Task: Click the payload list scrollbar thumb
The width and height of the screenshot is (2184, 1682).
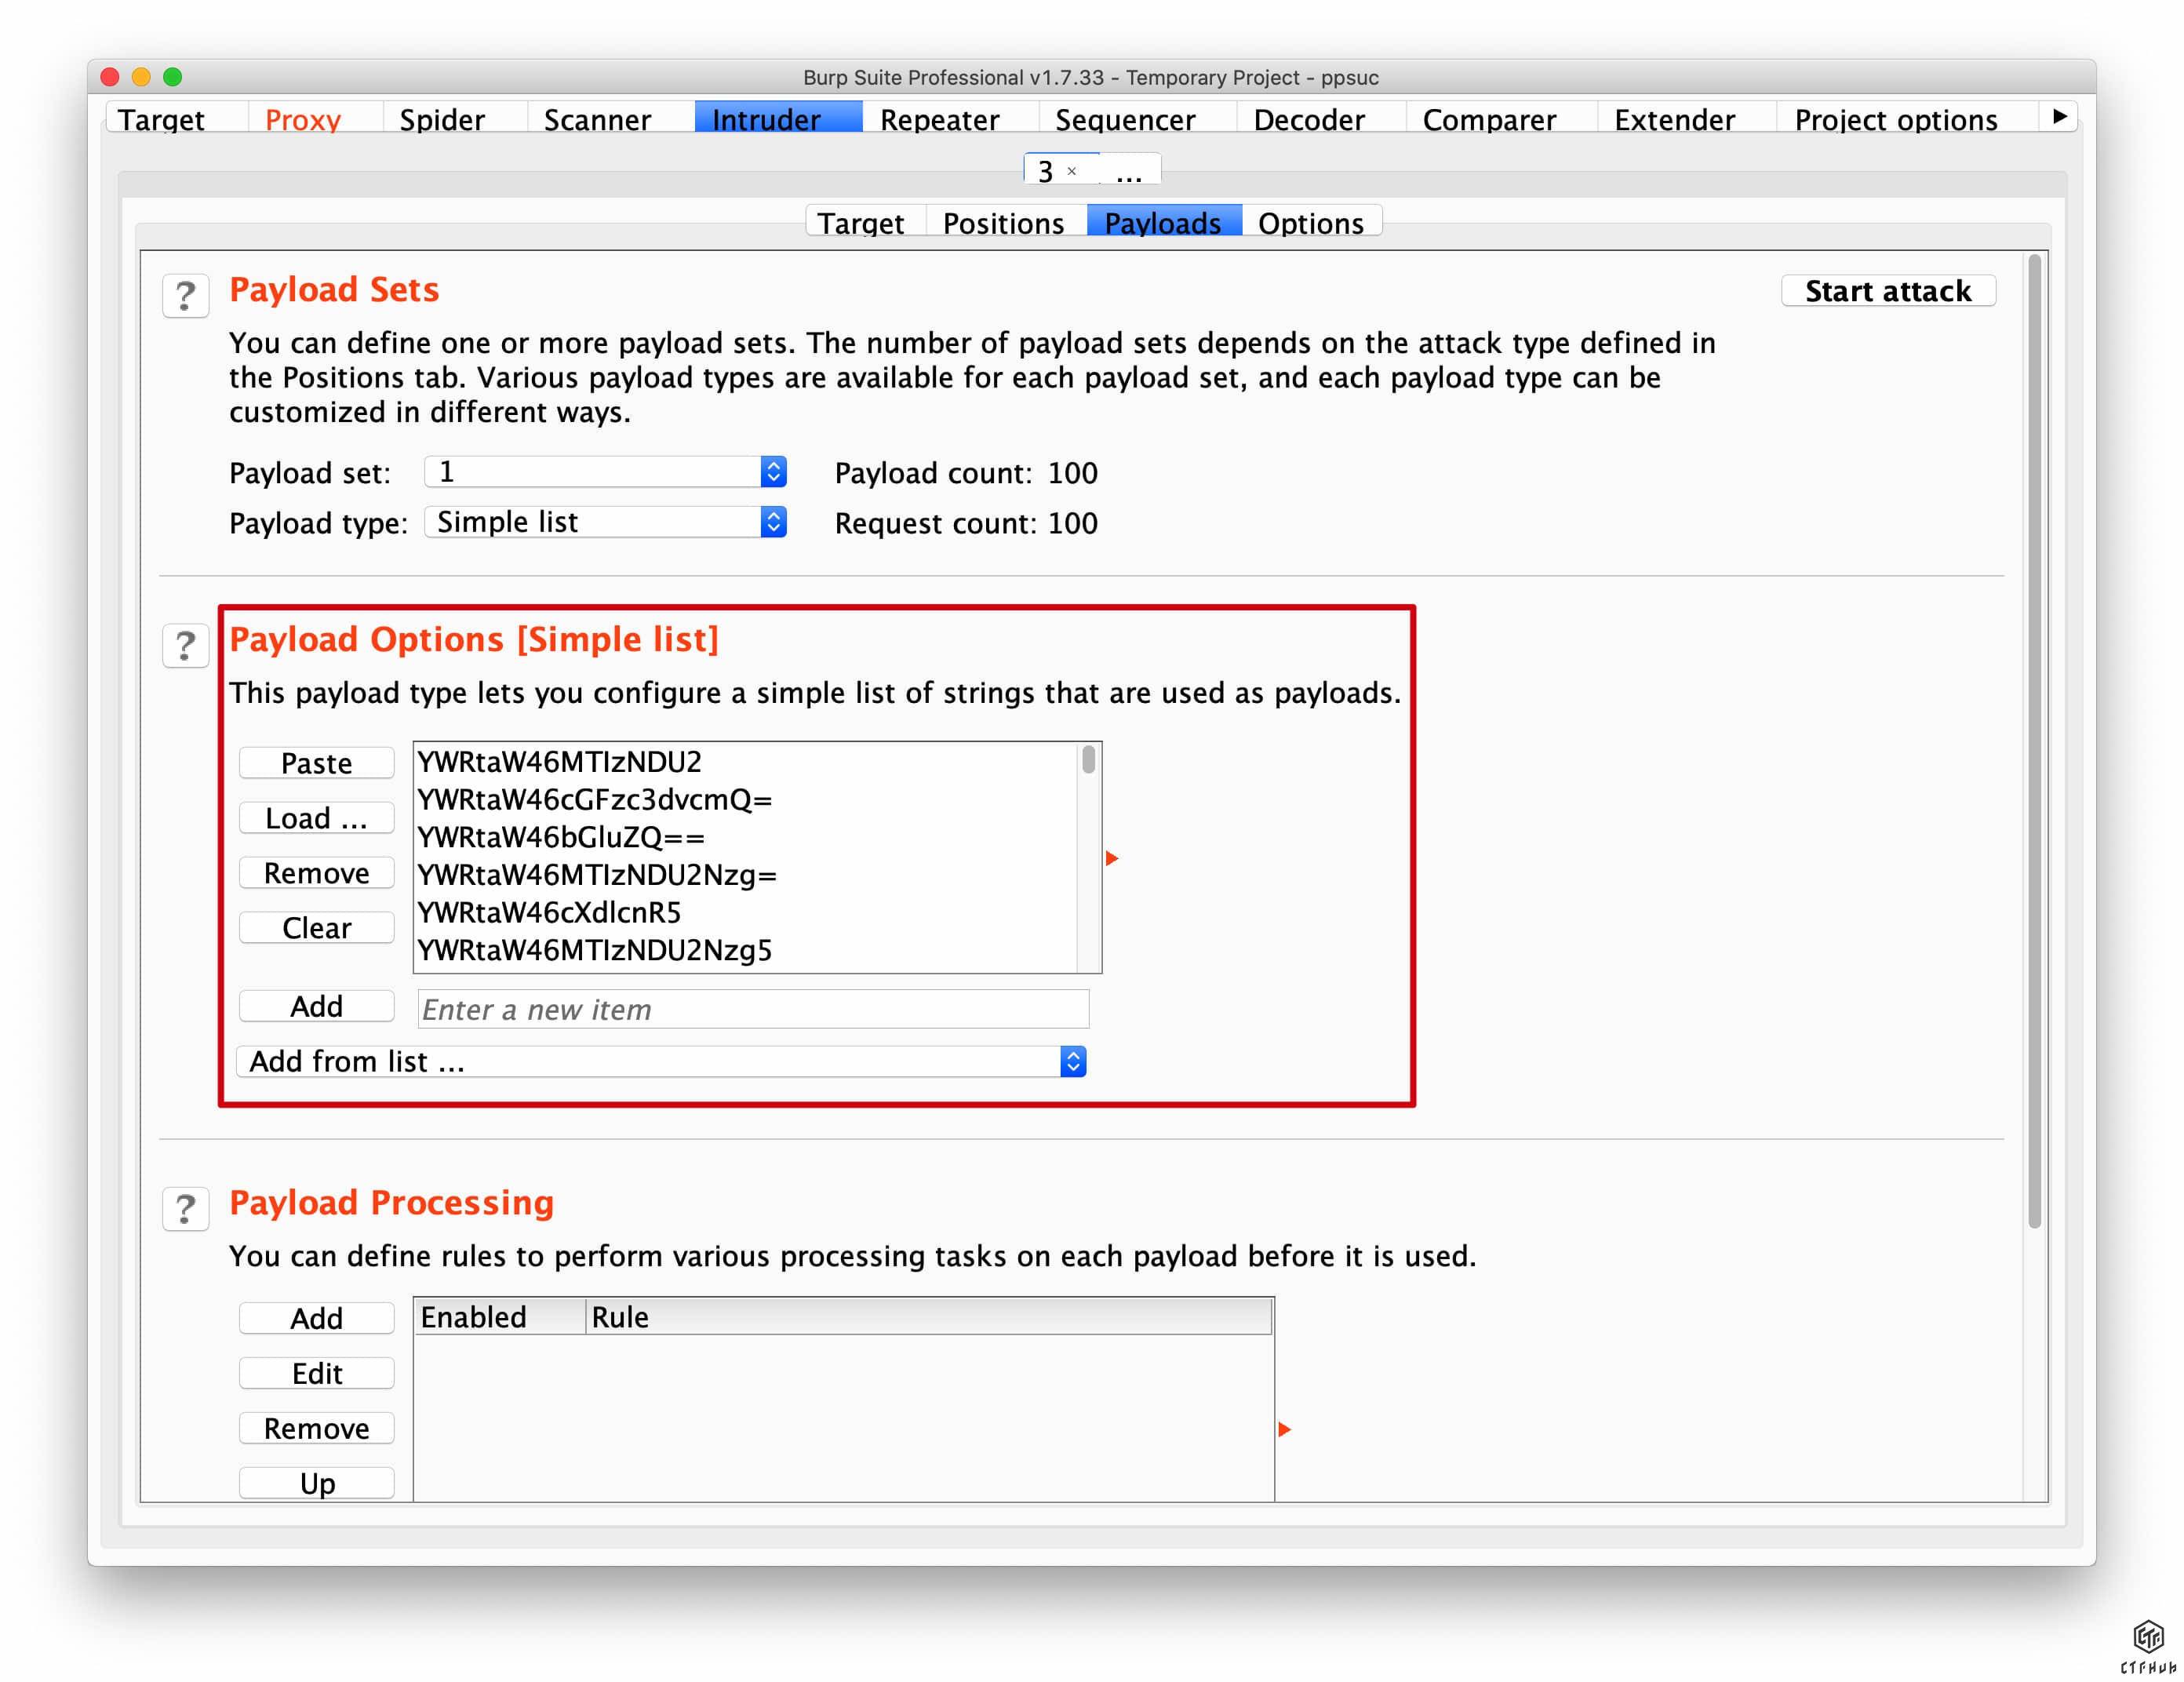Action: (1088, 760)
